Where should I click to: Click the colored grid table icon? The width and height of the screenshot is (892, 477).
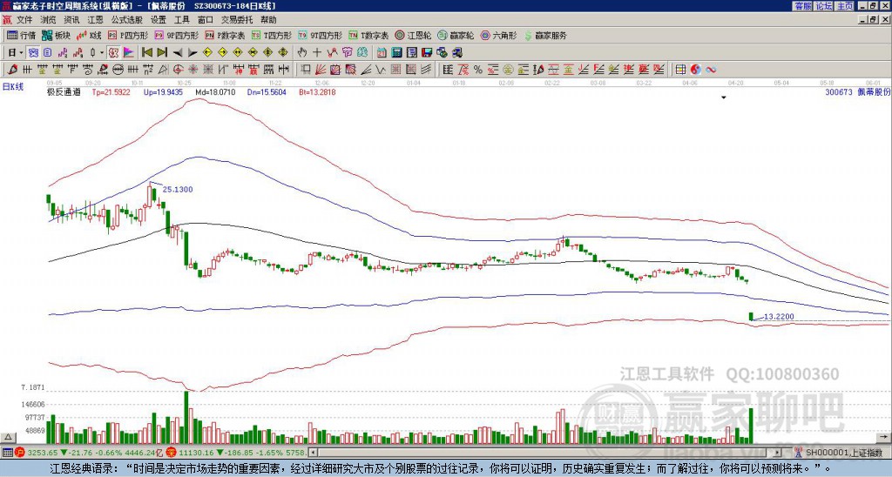pyautogui.click(x=680, y=70)
